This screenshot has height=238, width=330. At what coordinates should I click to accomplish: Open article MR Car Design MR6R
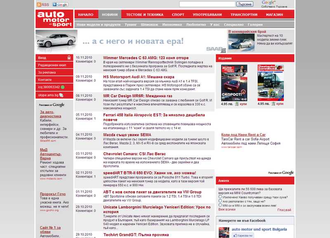(x=138, y=96)
